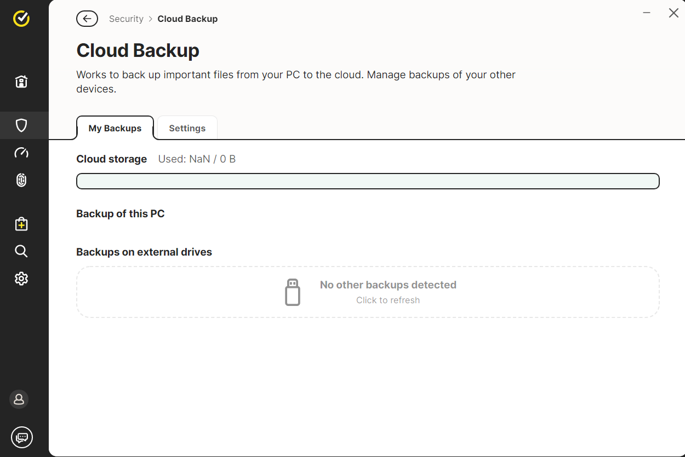The height and width of the screenshot is (457, 685).
Task: Click the Cloud storage usage bar
Action: pyautogui.click(x=368, y=181)
